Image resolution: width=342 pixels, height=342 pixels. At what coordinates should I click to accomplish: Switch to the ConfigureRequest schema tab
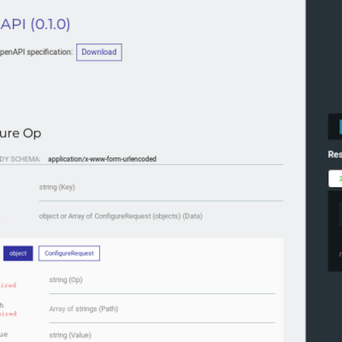[x=69, y=253]
